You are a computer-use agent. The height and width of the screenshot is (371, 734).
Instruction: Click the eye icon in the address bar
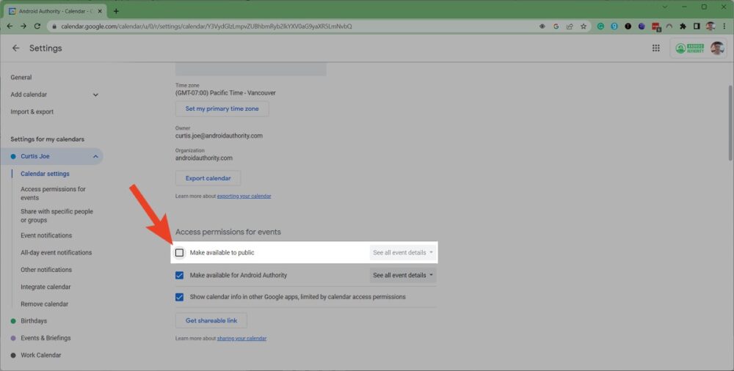coord(542,26)
